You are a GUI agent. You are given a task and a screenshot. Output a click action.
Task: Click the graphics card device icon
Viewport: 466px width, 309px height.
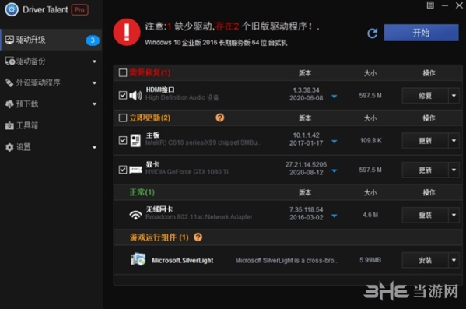click(136, 170)
